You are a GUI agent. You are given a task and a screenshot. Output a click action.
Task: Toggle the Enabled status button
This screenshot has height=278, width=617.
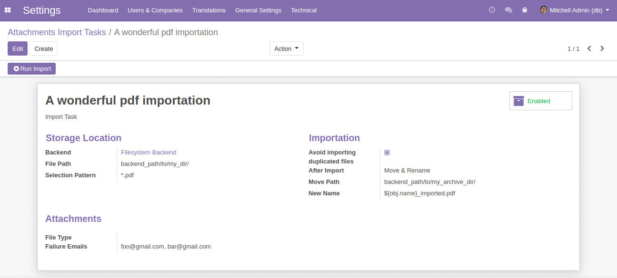[541, 101]
